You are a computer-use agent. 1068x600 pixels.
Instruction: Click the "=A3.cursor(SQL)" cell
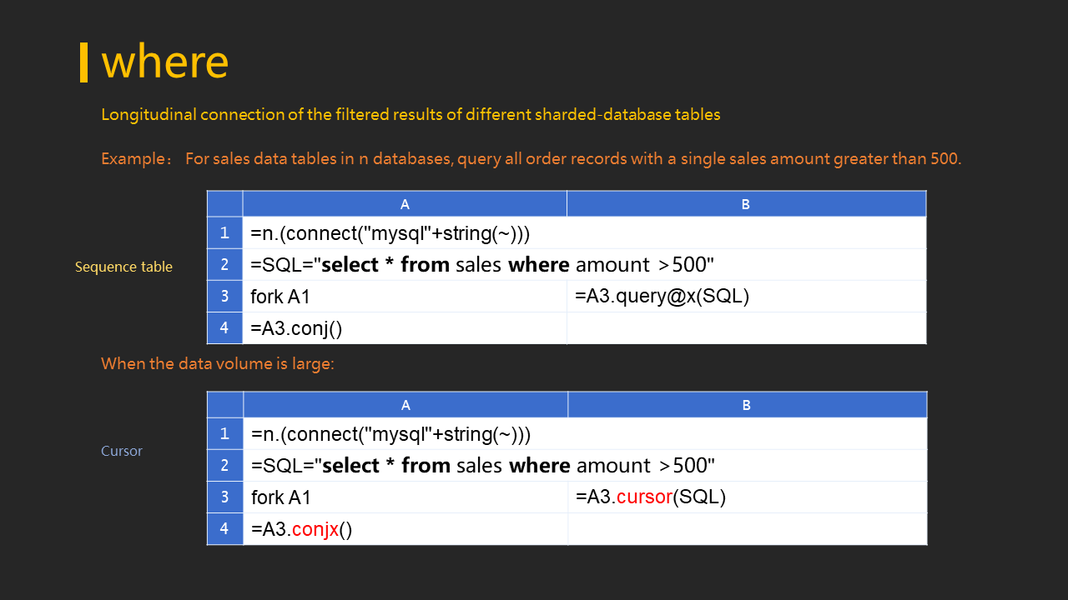(651, 497)
